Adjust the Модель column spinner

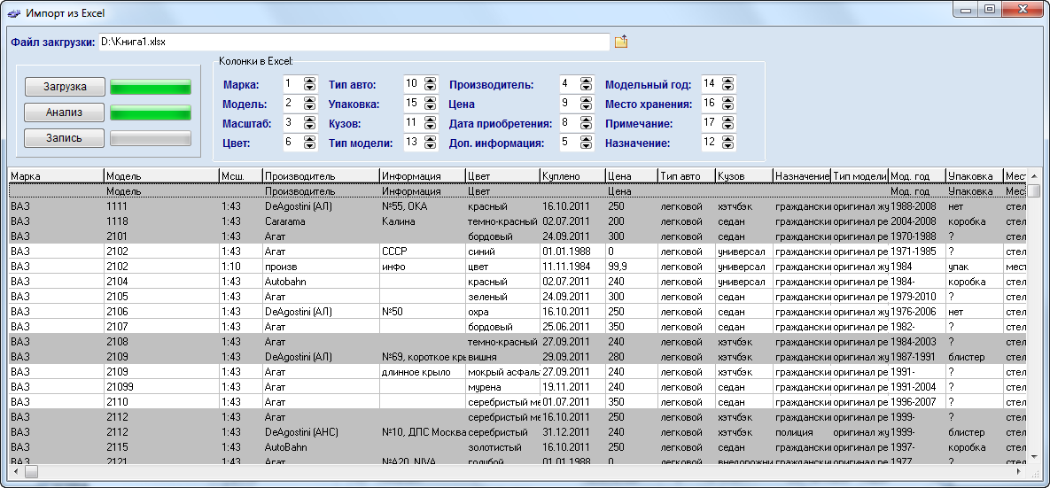point(309,103)
